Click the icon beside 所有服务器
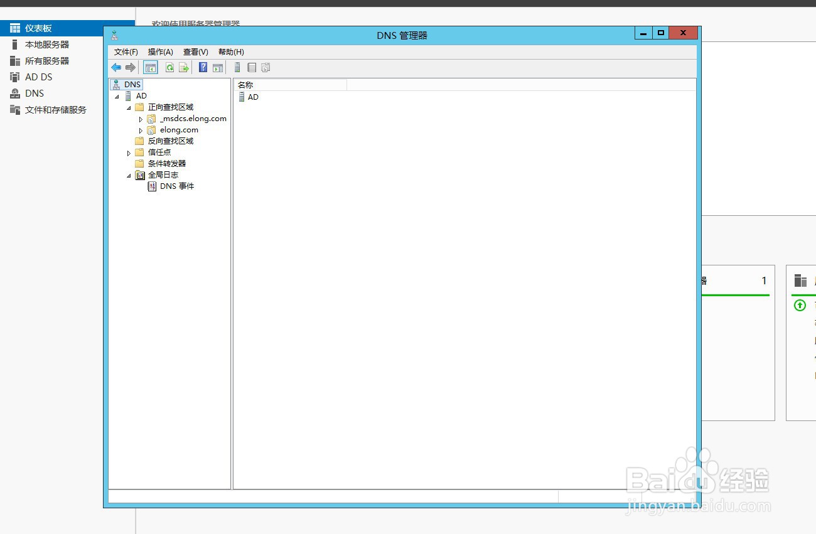The image size is (816, 534). click(15, 61)
